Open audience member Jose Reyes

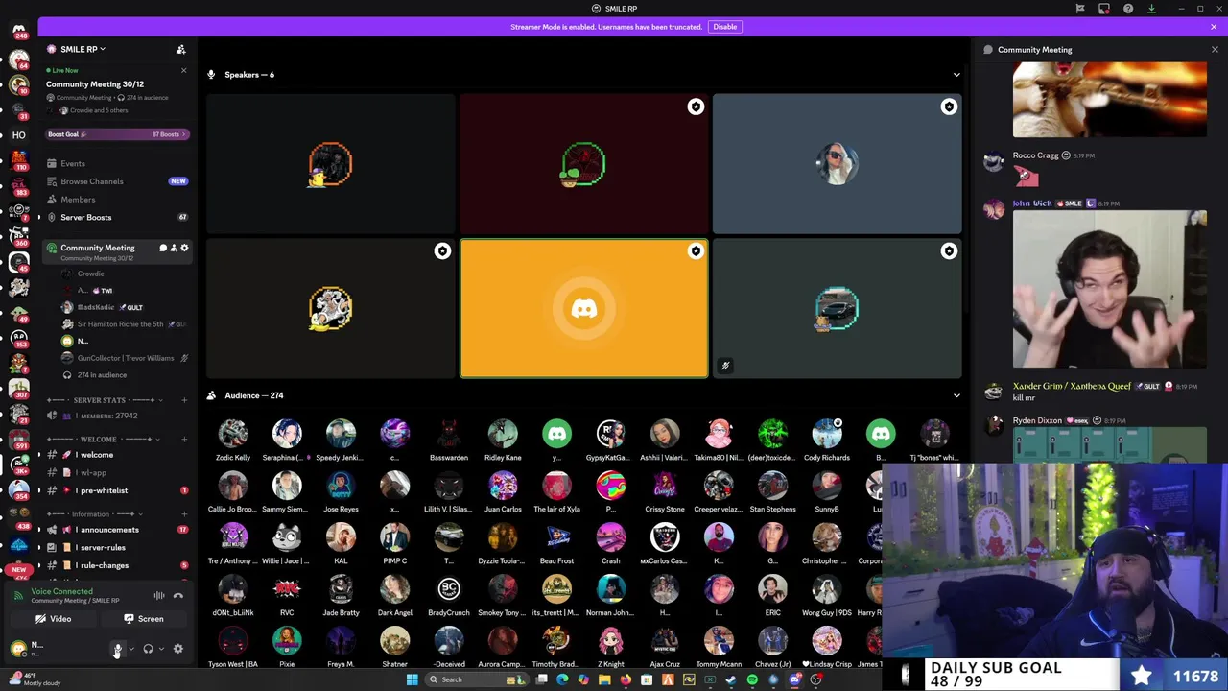pos(341,492)
